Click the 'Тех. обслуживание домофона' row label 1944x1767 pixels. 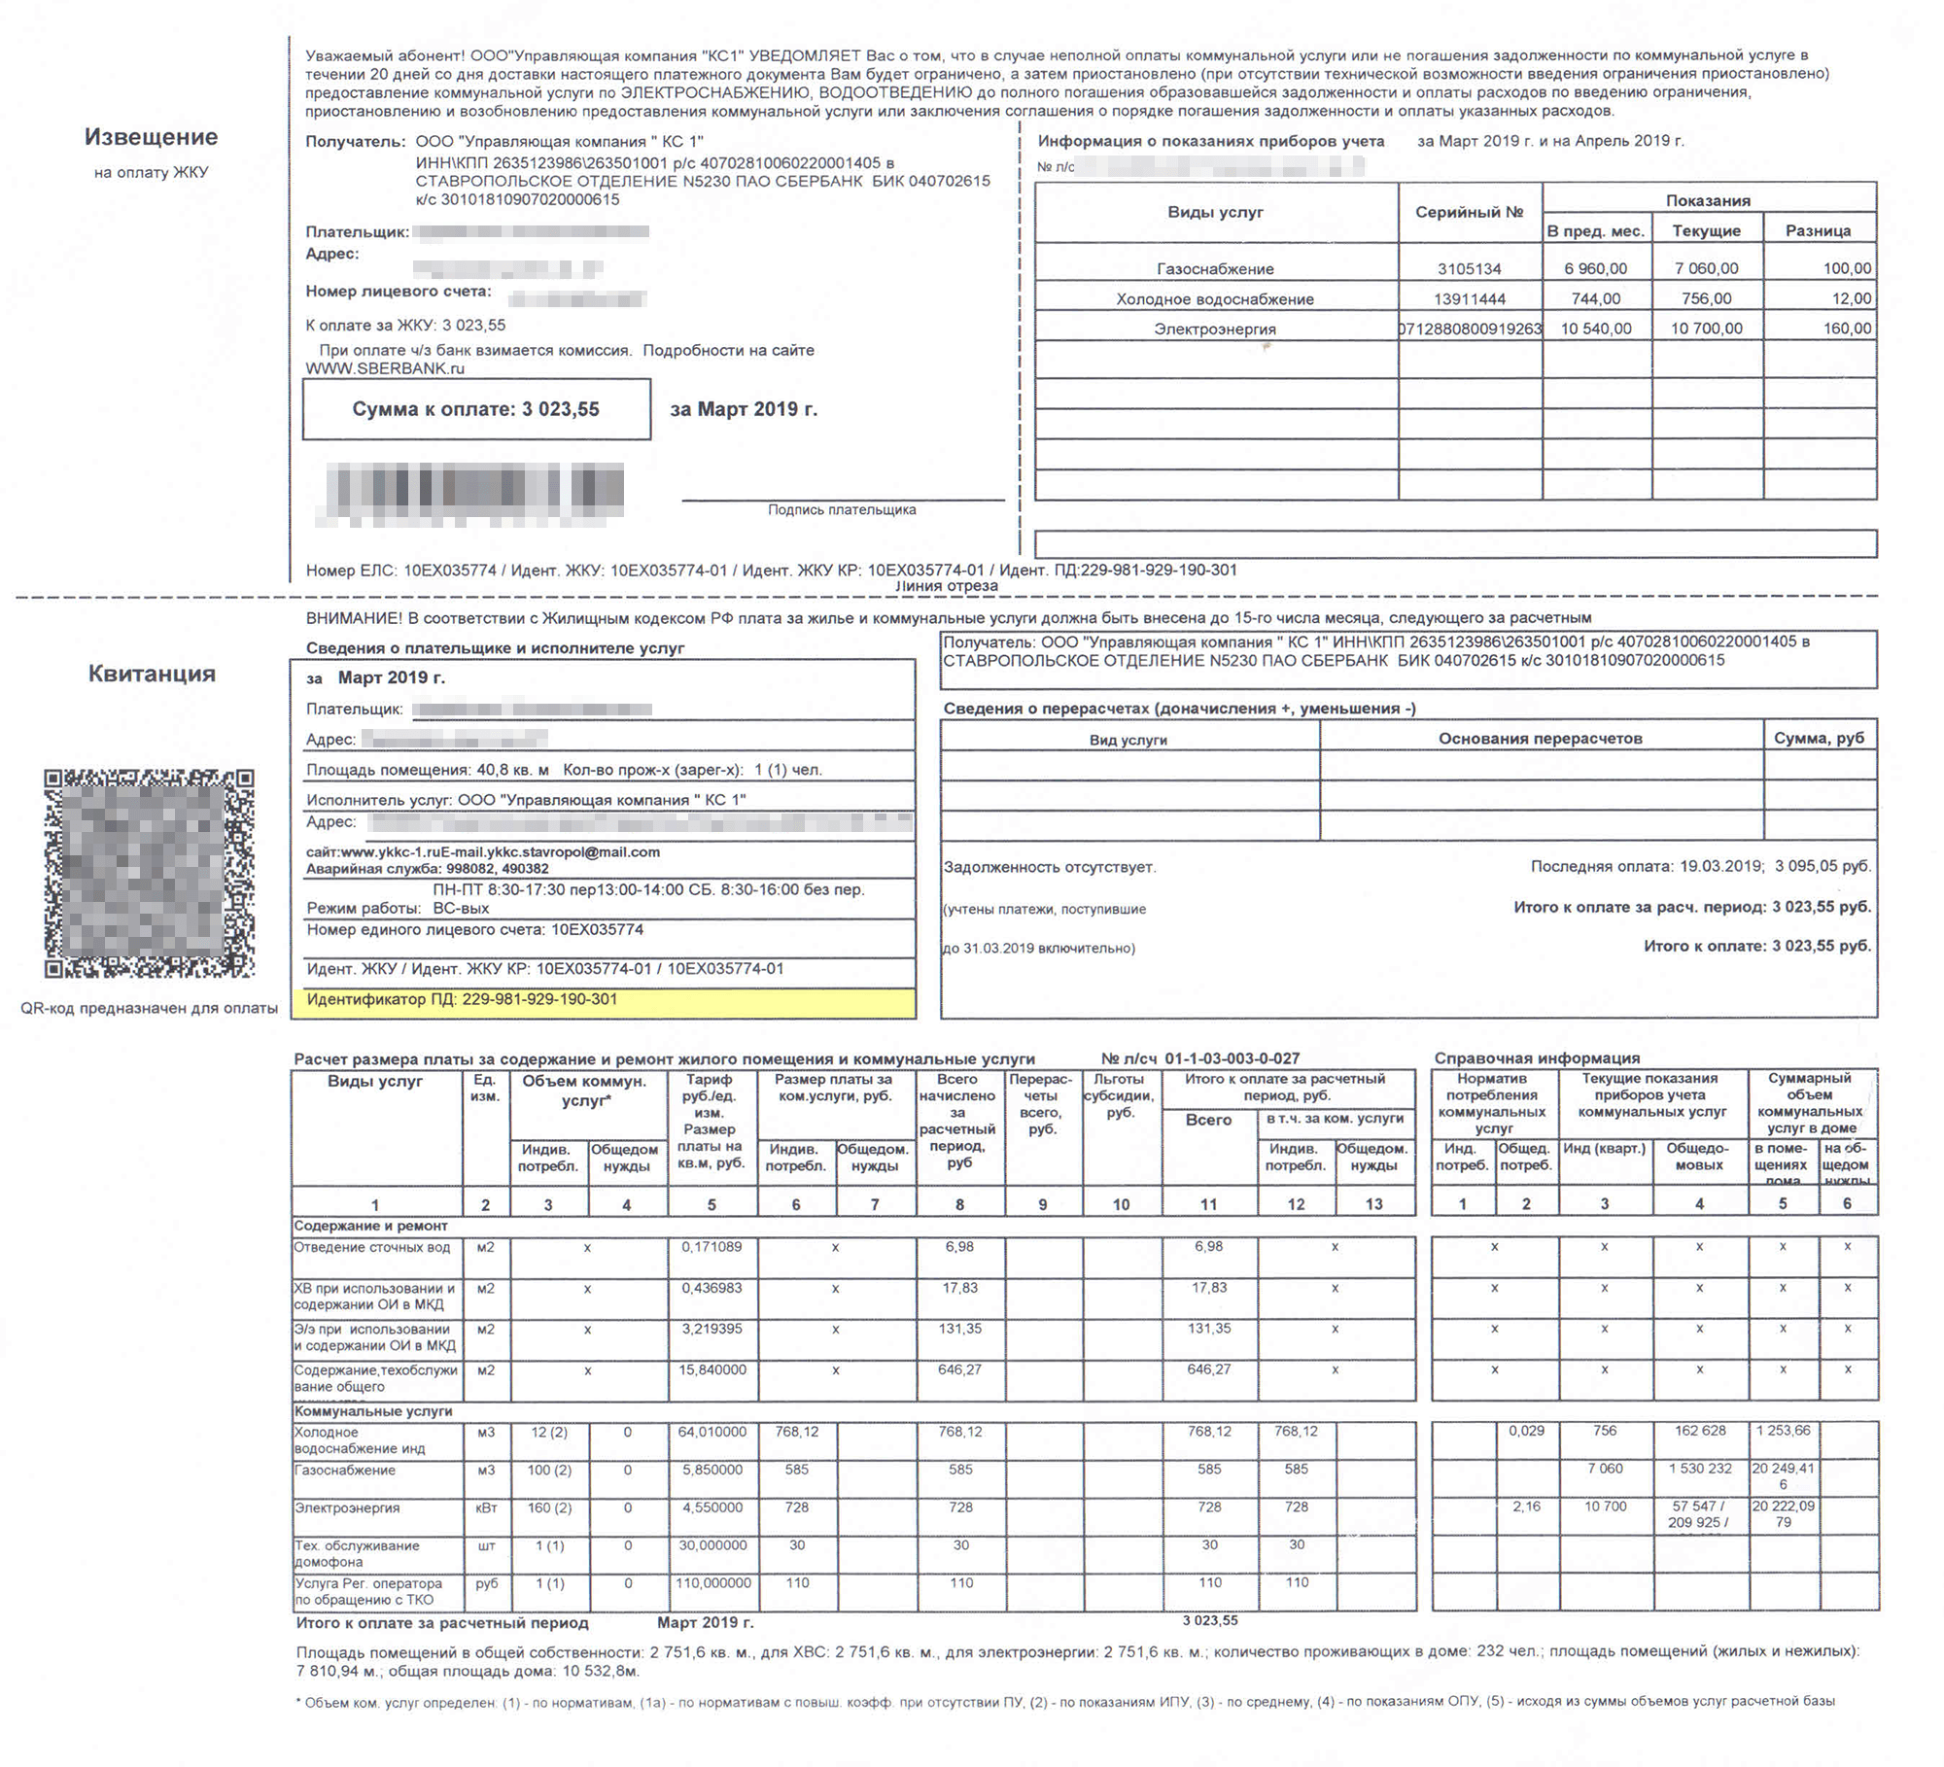[x=357, y=1553]
